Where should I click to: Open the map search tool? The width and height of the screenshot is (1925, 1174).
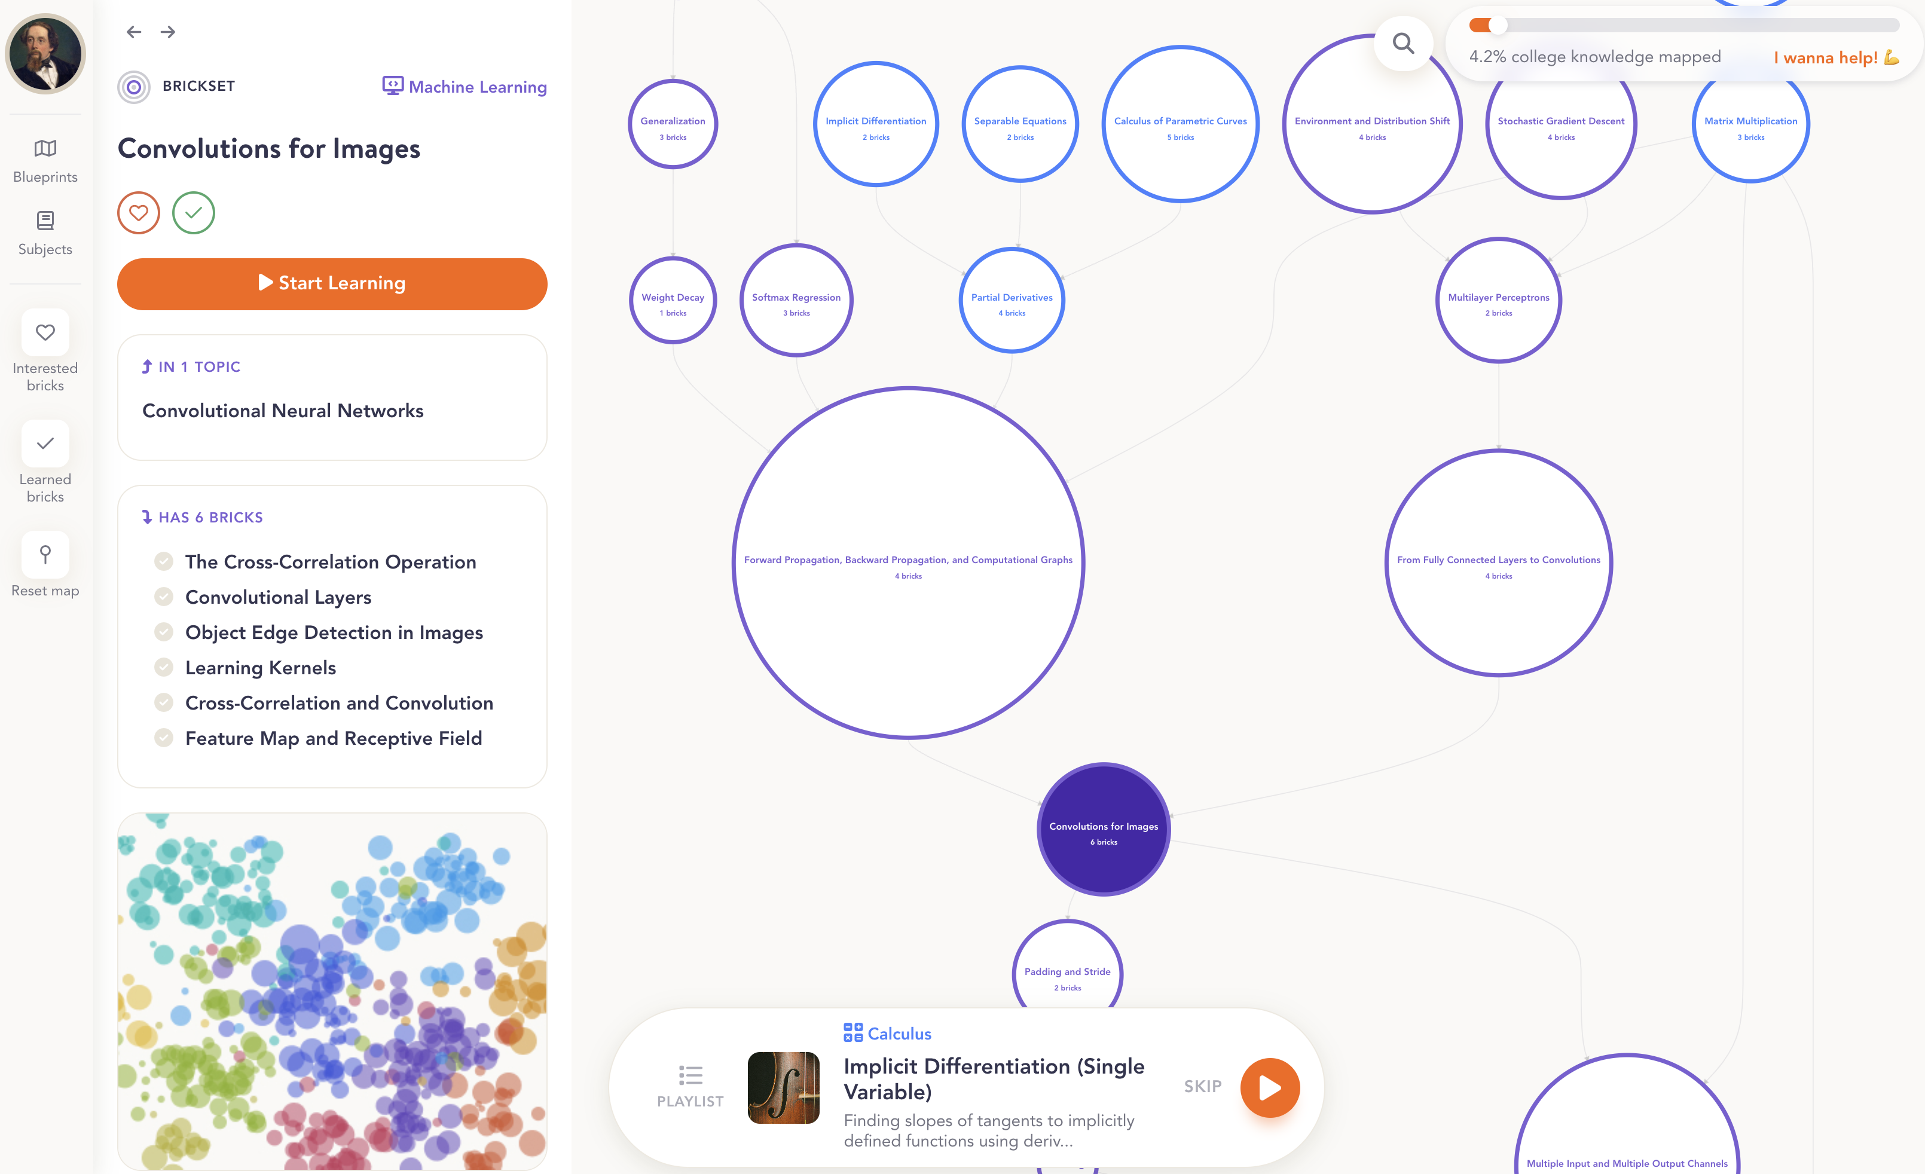(1402, 44)
